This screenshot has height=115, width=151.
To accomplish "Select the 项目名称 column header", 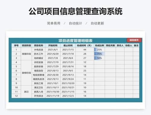I will tap(39, 45).
